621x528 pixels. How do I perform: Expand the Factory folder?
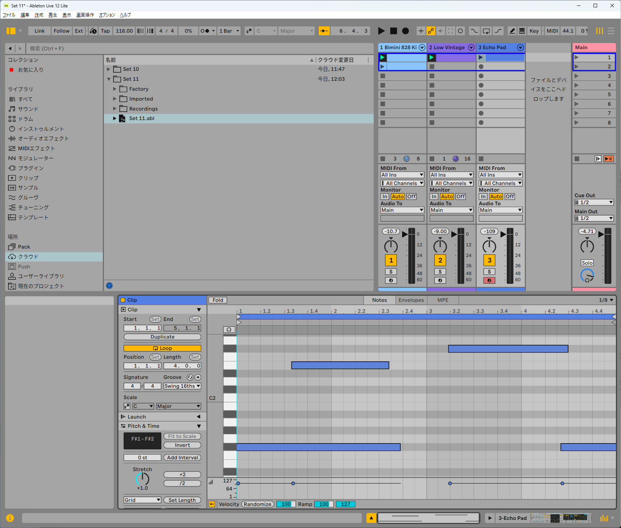(x=115, y=89)
